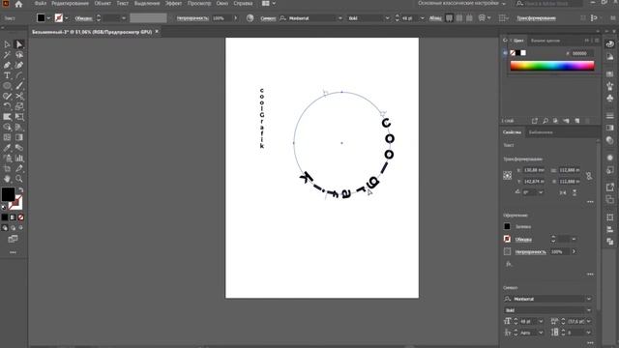Select the Paintbrush tool

click(x=19, y=86)
